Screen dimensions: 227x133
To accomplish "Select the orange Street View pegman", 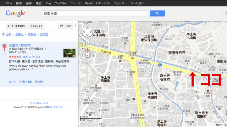I will [87, 50].
